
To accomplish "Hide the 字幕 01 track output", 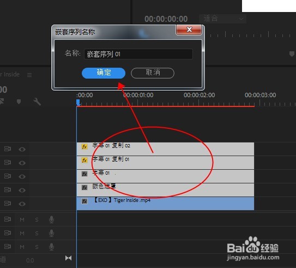I will (22, 176).
